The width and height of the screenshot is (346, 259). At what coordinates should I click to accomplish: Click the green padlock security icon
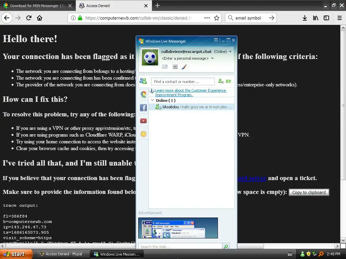pos(80,18)
